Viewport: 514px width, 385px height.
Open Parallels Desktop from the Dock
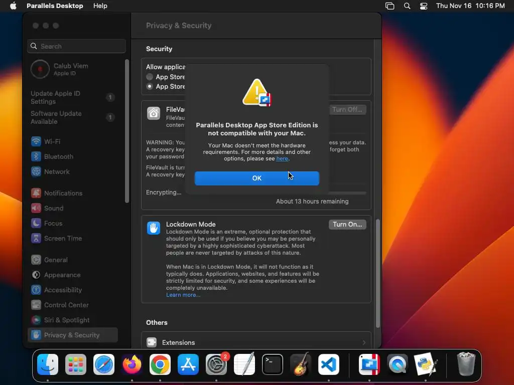369,364
